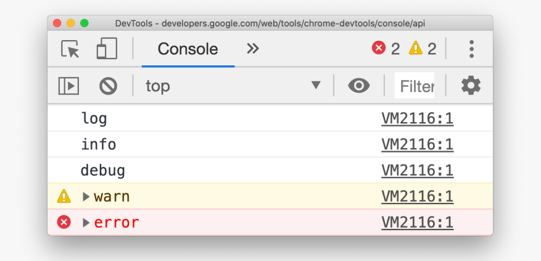Toggle the live expression eye icon
The width and height of the screenshot is (541, 261).
[x=358, y=86]
